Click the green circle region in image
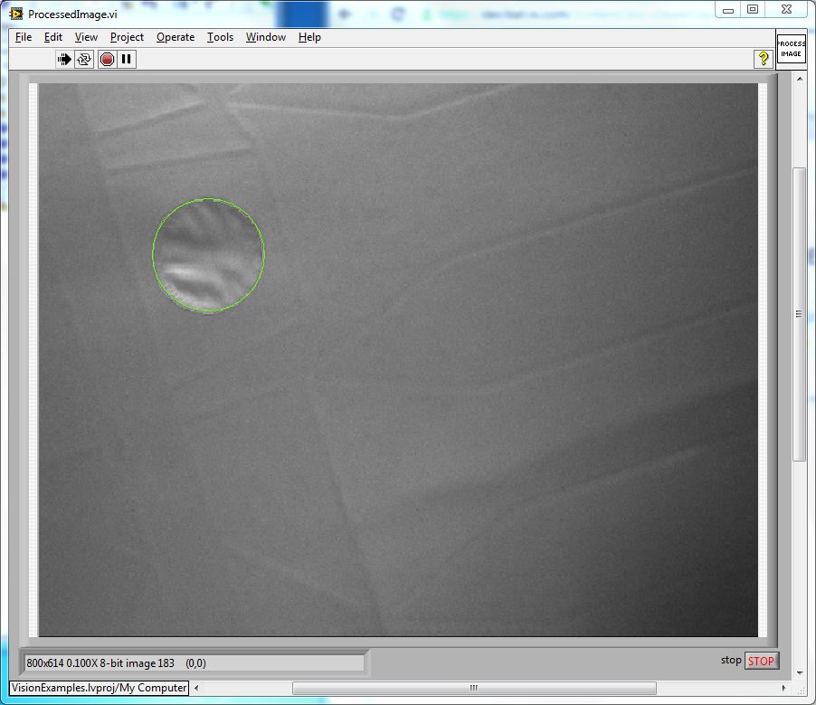The image size is (816, 705). pyautogui.click(x=209, y=254)
